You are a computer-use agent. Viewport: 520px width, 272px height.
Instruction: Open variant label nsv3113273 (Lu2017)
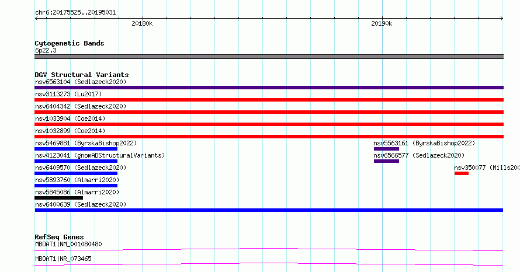(68, 94)
